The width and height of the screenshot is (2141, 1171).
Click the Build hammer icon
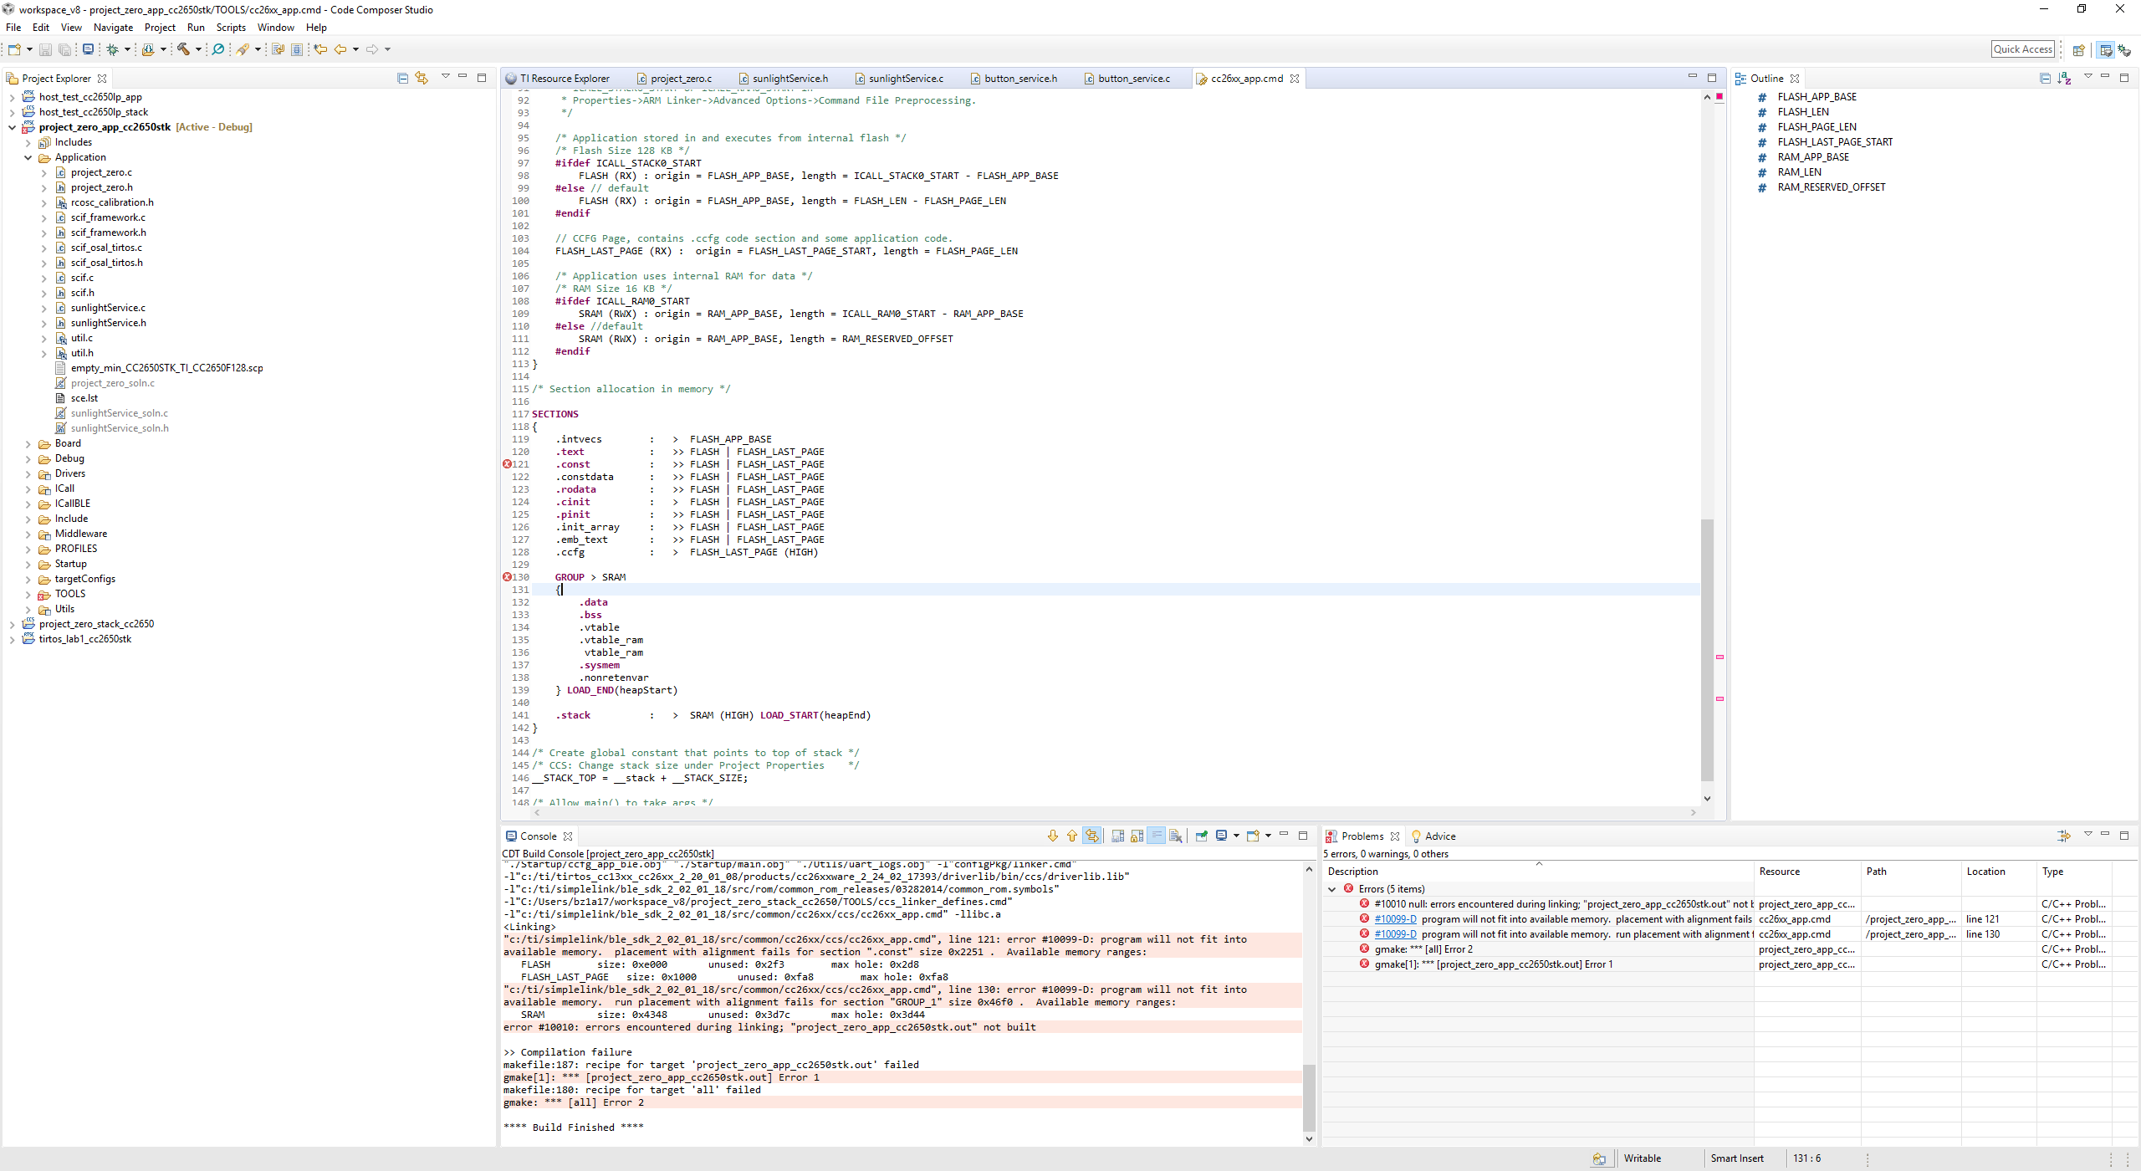pos(183,49)
